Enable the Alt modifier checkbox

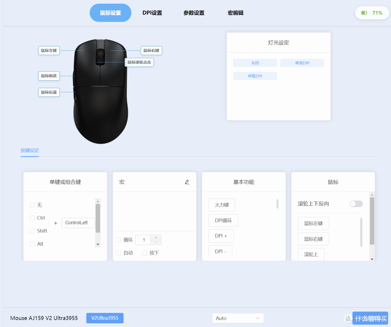pos(32,244)
